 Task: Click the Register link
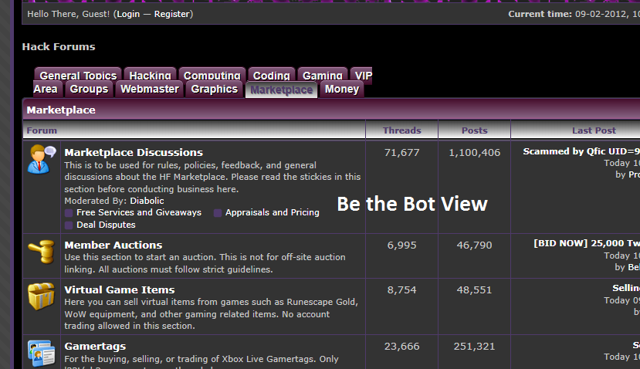[x=172, y=15]
